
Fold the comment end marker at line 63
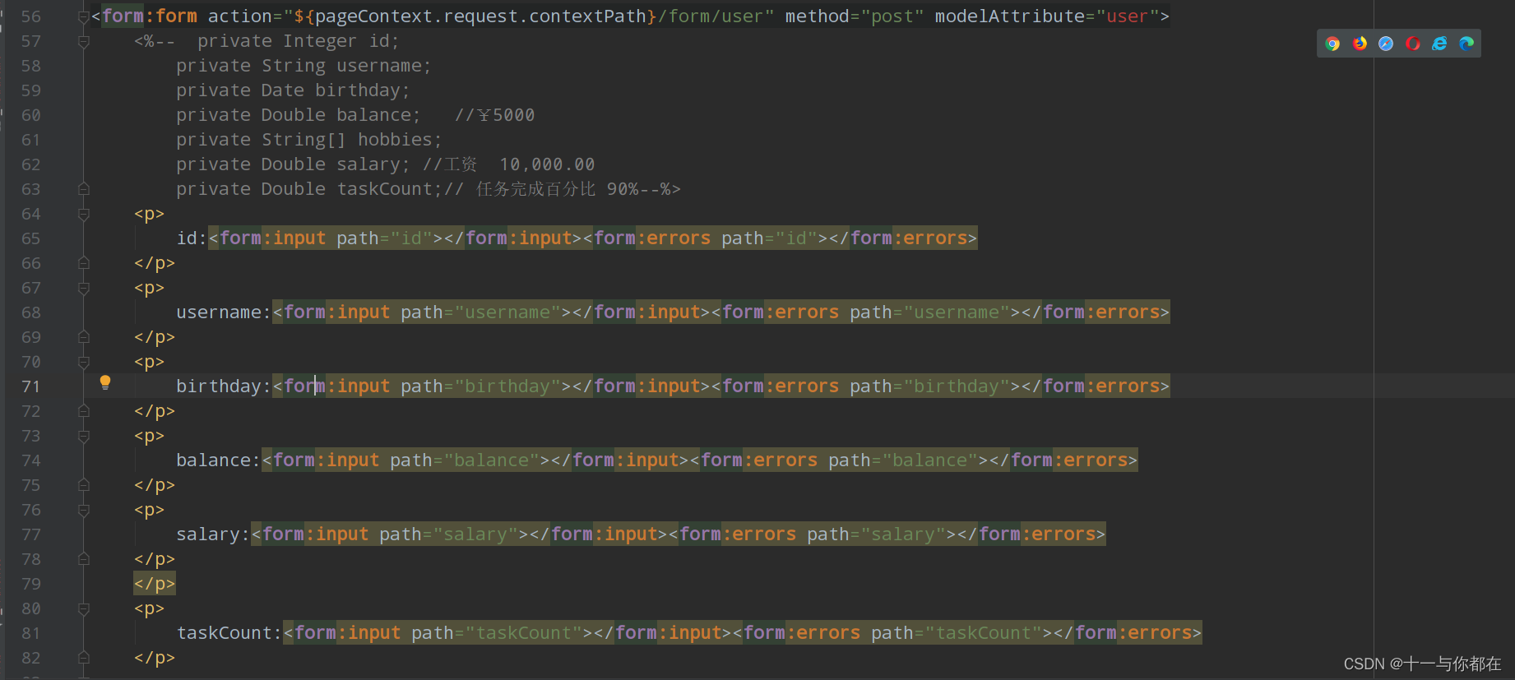coord(83,189)
